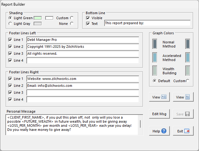Click the View button with portrait page icon

pyautogui.click(x=183, y=97)
